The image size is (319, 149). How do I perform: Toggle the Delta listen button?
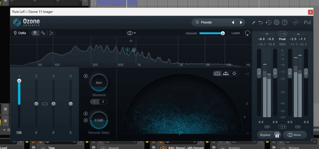(20, 33)
